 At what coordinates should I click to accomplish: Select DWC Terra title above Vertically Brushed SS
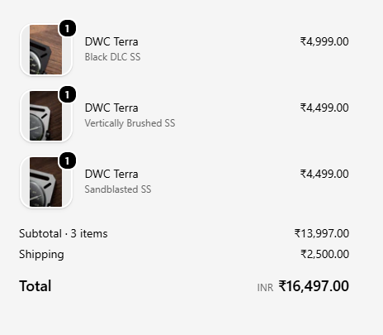click(x=111, y=108)
